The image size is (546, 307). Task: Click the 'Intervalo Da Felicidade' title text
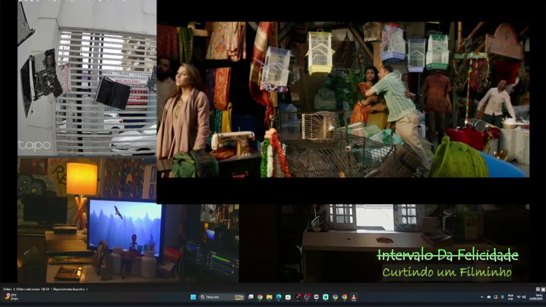[x=448, y=255]
